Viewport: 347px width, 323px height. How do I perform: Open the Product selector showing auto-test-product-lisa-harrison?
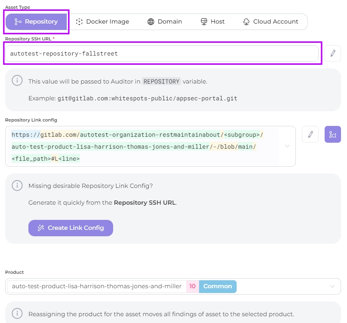tap(97, 286)
